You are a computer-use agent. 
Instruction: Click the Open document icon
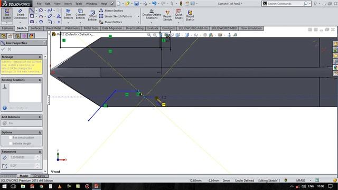(x=127, y=4)
